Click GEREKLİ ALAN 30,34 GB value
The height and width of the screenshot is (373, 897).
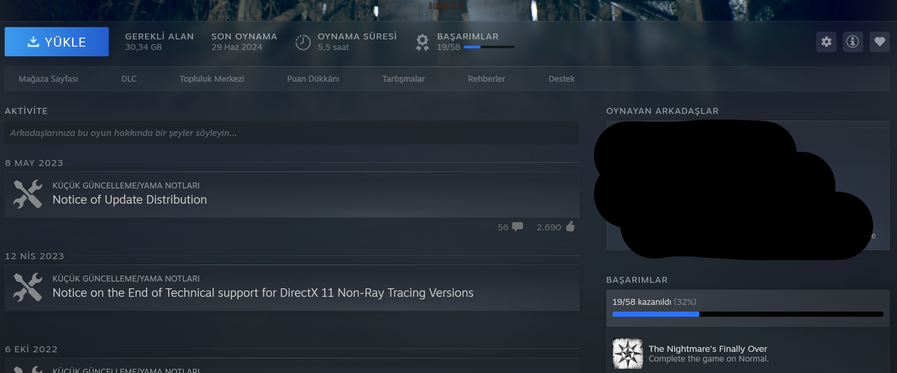(x=143, y=47)
